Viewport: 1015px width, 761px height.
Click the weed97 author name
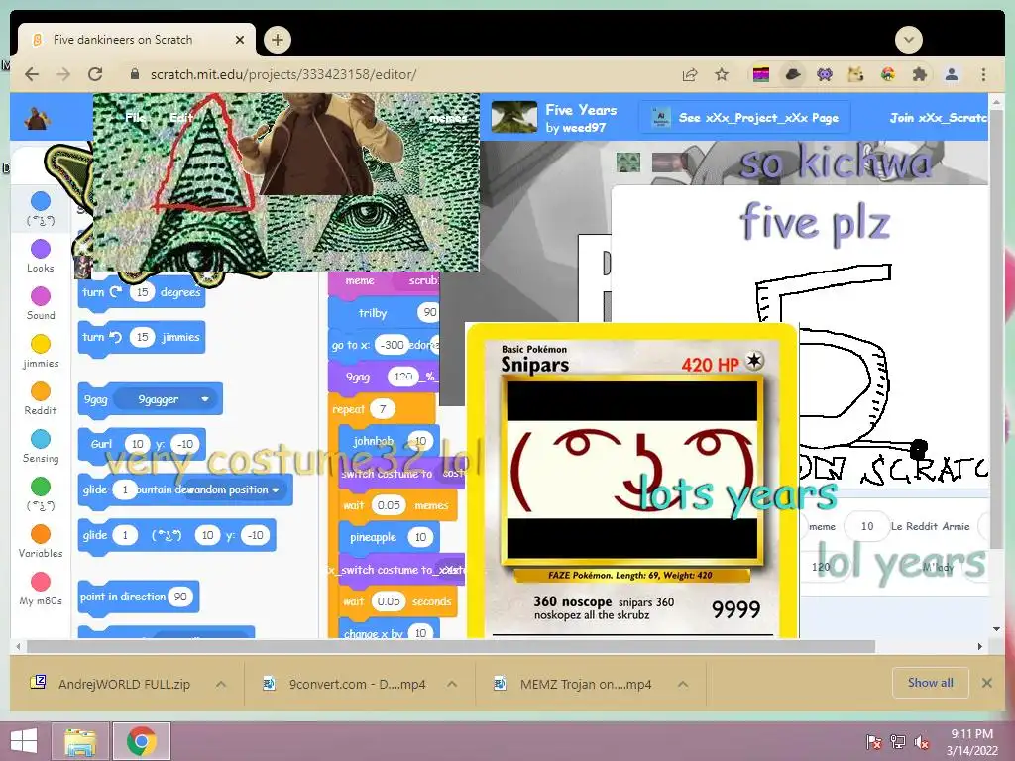point(584,128)
